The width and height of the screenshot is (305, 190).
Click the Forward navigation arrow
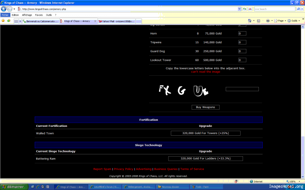pyautogui.click(x=10, y=9)
